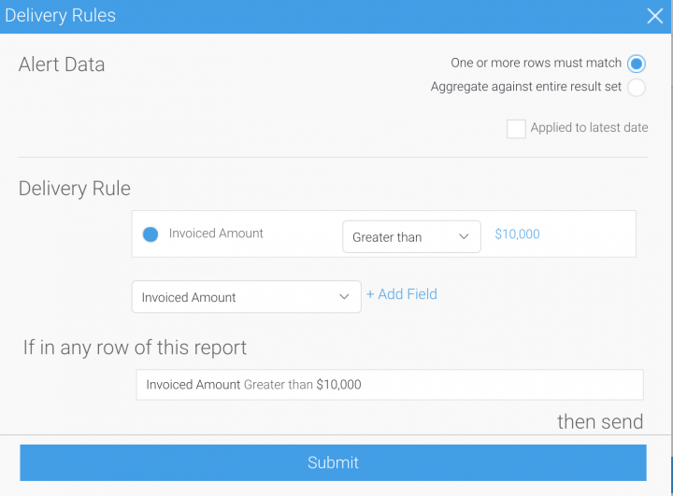Click the '+ Add Field' link
Image resolution: width=673 pixels, height=496 pixels.
401,294
